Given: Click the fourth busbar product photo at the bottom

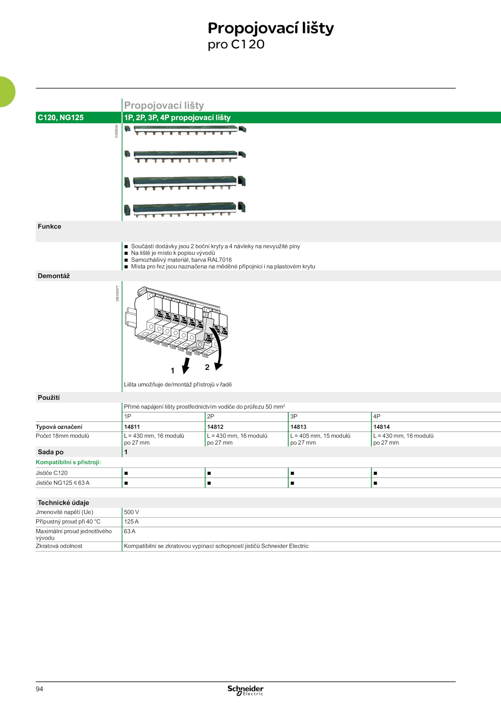Looking at the screenshot, I should pyautogui.click(x=185, y=209).
